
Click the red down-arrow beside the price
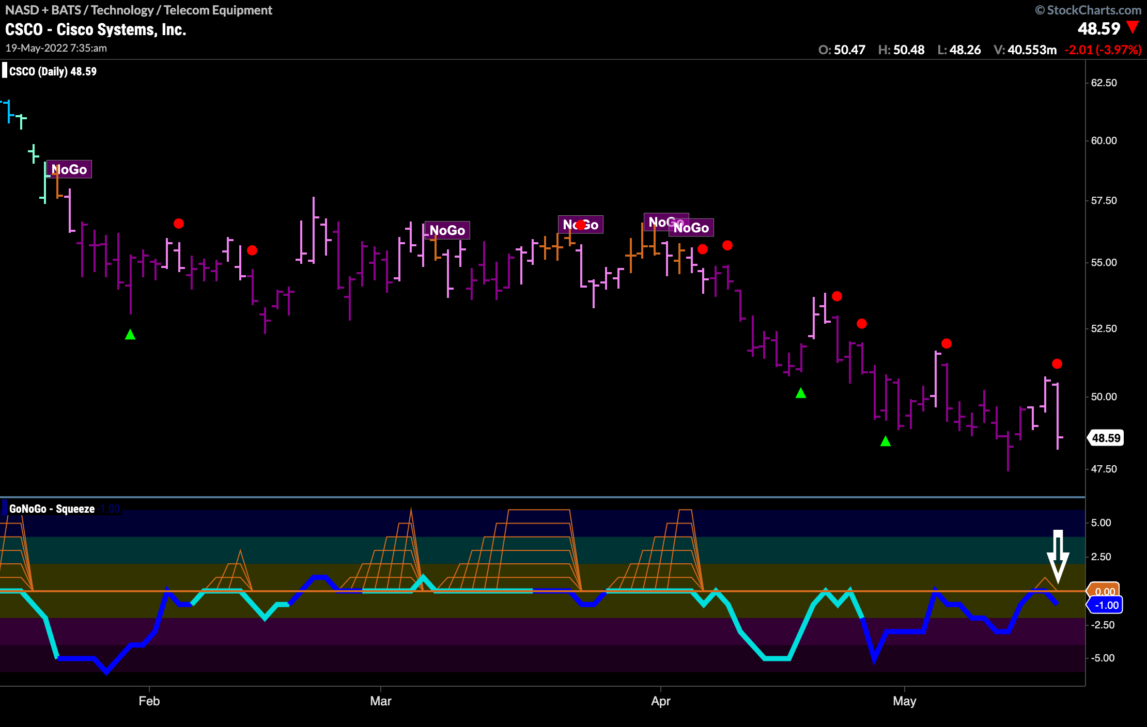pos(1133,27)
